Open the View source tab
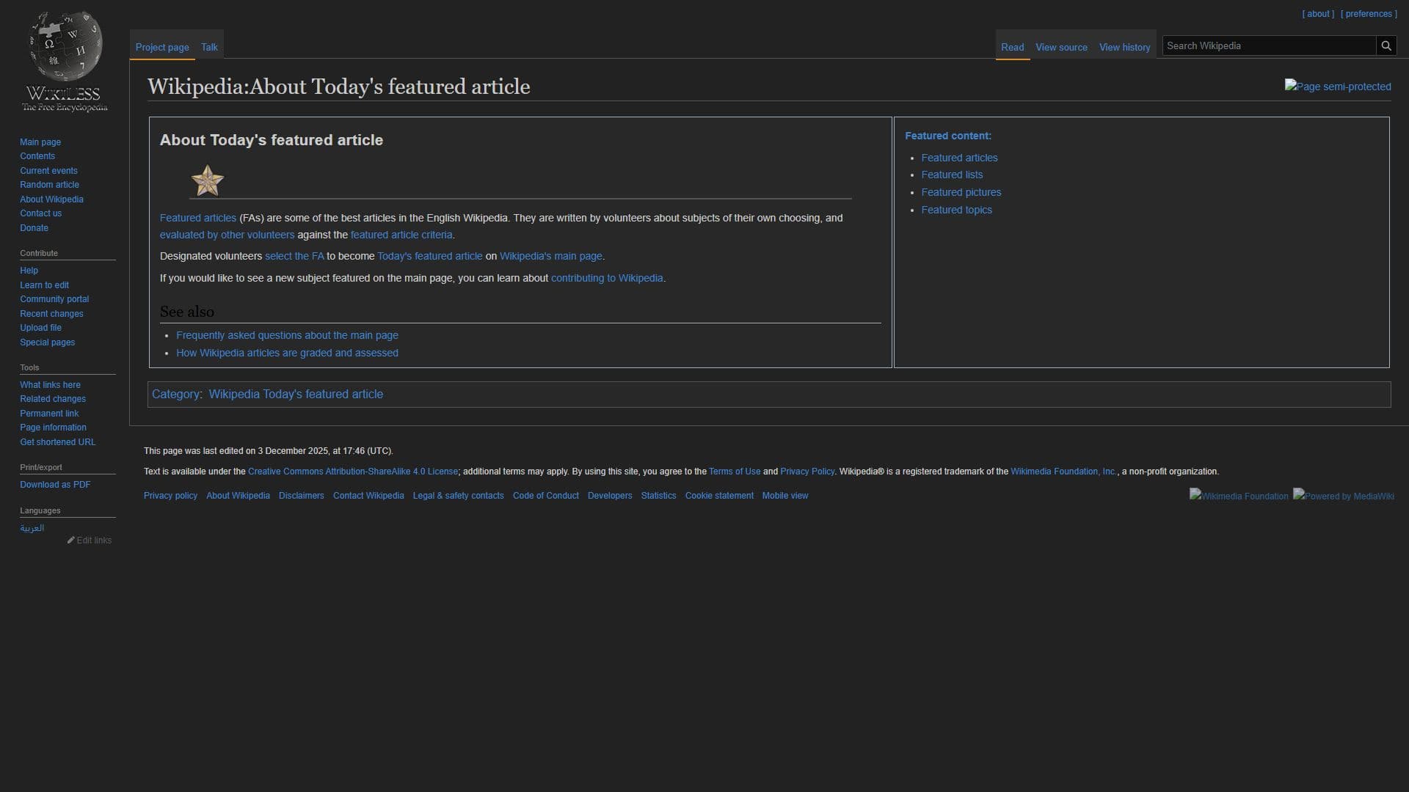Screen dimensions: 1409x792 [1061, 47]
